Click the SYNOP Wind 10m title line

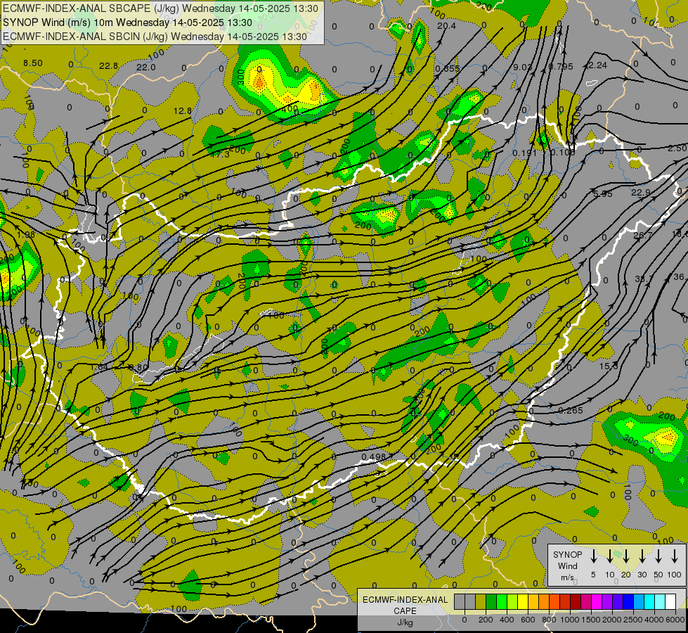(x=127, y=23)
